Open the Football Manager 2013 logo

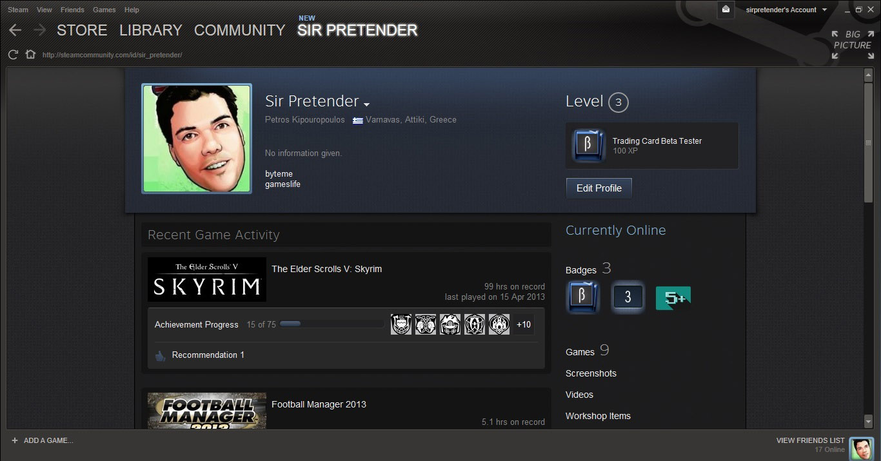(x=207, y=411)
